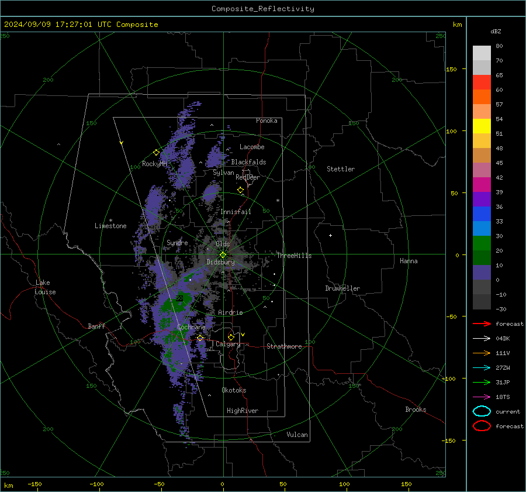Click the Calgary map label
The height and width of the screenshot is (492, 526).
(228, 344)
